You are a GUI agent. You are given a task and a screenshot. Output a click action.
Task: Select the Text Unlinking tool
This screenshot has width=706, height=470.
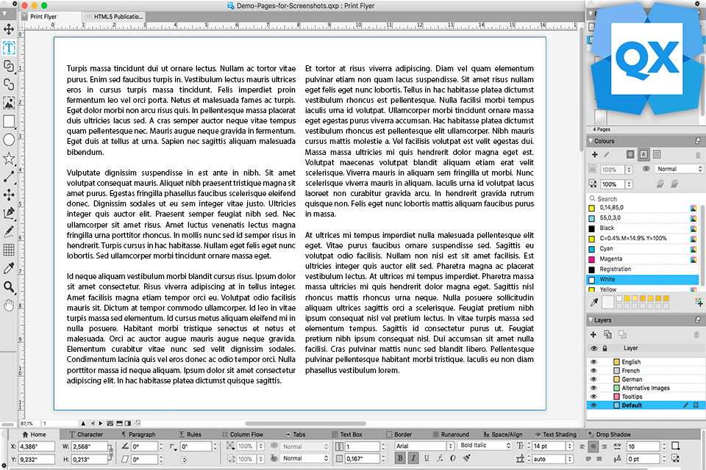pyautogui.click(x=9, y=84)
